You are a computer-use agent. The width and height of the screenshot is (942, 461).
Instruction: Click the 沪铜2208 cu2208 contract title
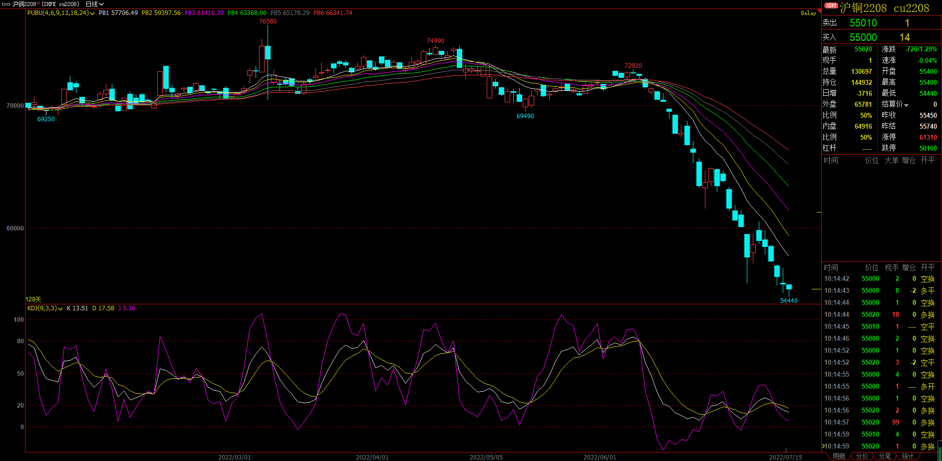coord(885,8)
